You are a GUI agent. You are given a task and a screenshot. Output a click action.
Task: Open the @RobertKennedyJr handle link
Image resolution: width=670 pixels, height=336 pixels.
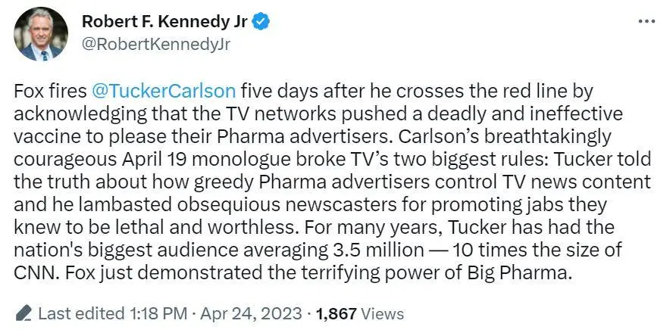pos(155,44)
